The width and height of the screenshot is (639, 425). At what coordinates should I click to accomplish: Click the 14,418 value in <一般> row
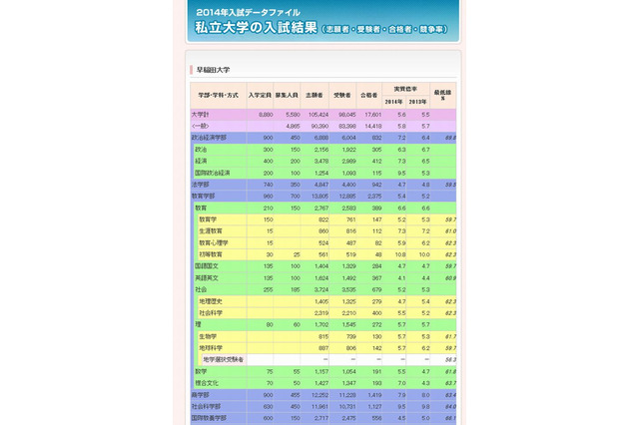pos(373,126)
